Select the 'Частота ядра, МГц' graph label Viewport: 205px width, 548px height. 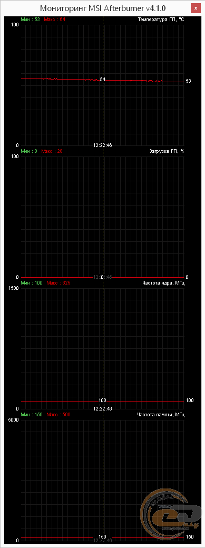click(163, 283)
